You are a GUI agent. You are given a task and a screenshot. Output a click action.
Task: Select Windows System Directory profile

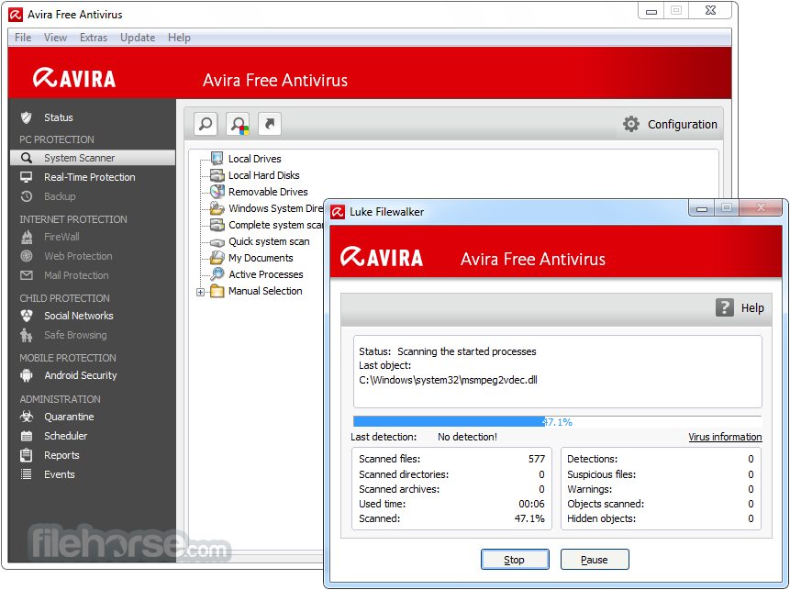pos(275,208)
